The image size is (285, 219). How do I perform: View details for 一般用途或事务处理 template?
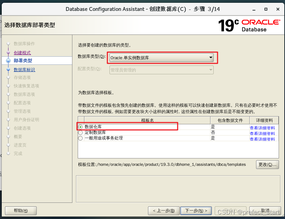pos(262,139)
